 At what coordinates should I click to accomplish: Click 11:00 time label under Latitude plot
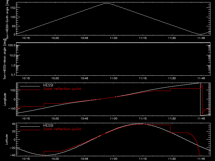coord(113,159)
